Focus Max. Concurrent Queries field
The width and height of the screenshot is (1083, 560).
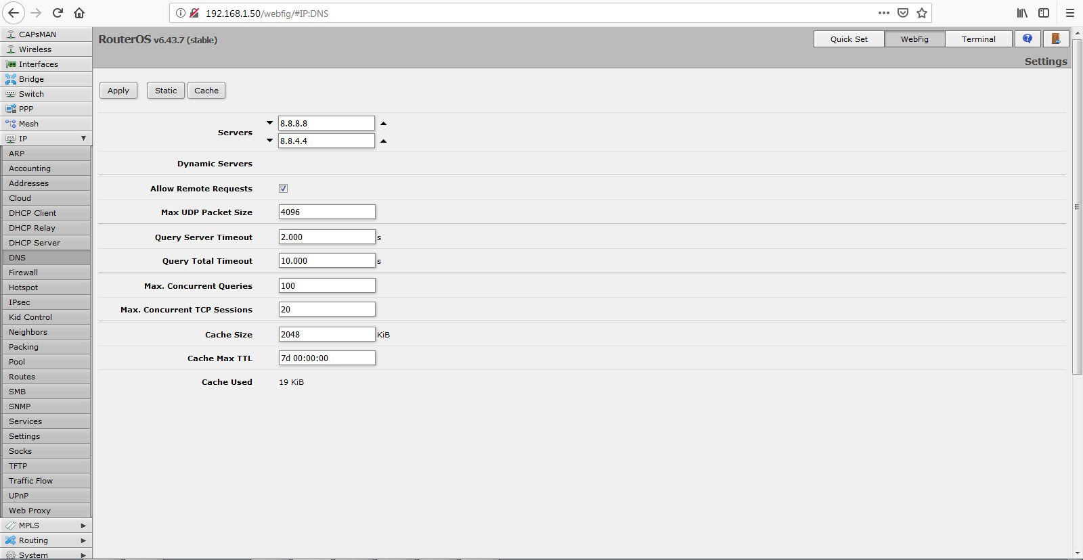327,285
